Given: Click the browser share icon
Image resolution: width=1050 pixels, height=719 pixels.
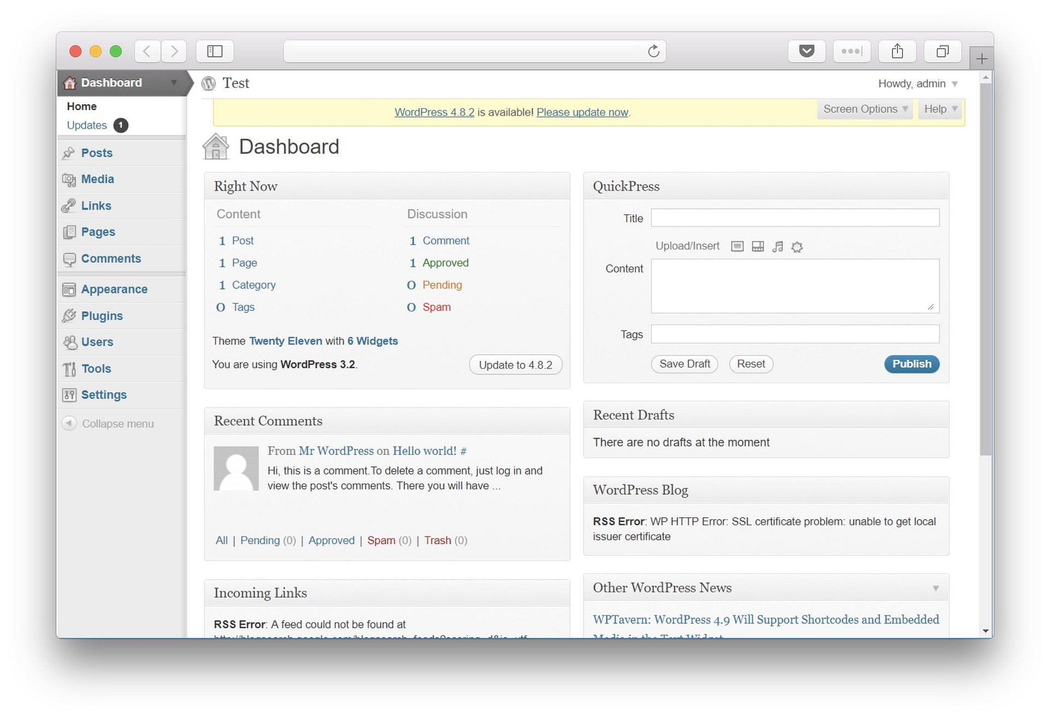Looking at the screenshot, I should pyautogui.click(x=897, y=51).
